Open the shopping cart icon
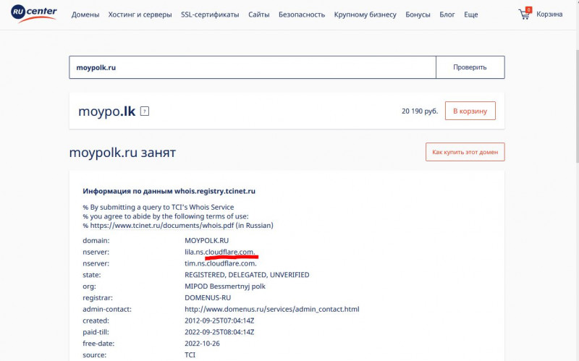Viewport: 579px width, 361px height. click(x=525, y=14)
